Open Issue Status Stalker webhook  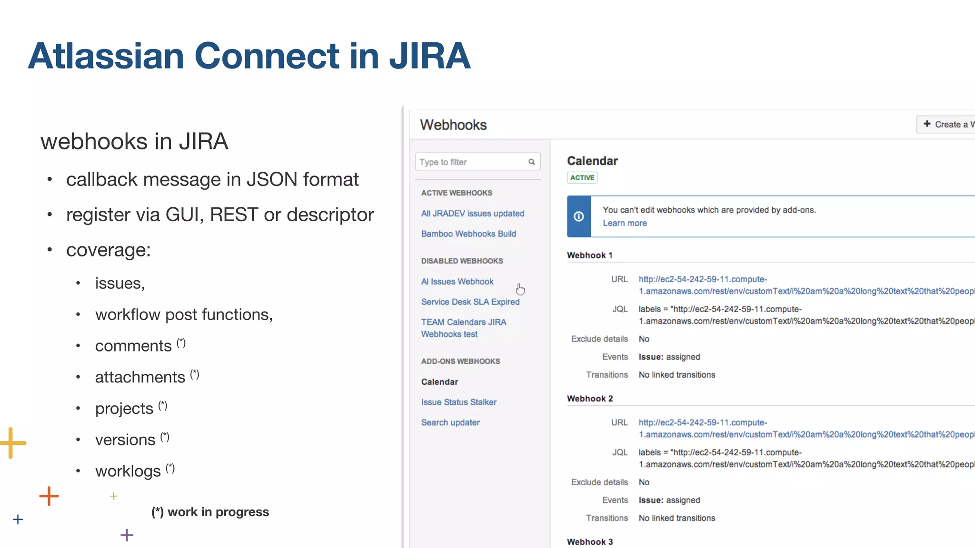click(x=458, y=402)
